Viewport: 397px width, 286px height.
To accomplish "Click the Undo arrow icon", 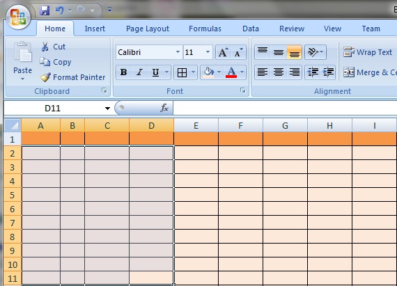I will (x=59, y=10).
